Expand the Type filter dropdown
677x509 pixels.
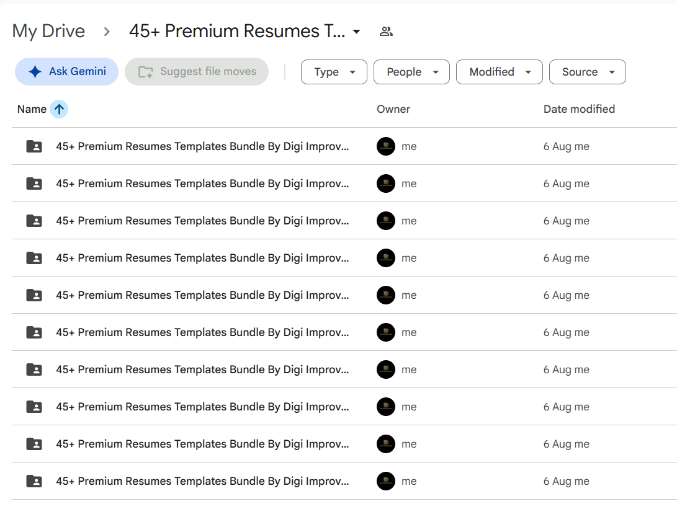tap(334, 72)
